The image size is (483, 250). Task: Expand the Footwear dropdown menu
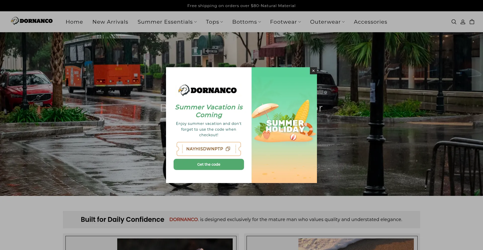pyautogui.click(x=286, y=22)
